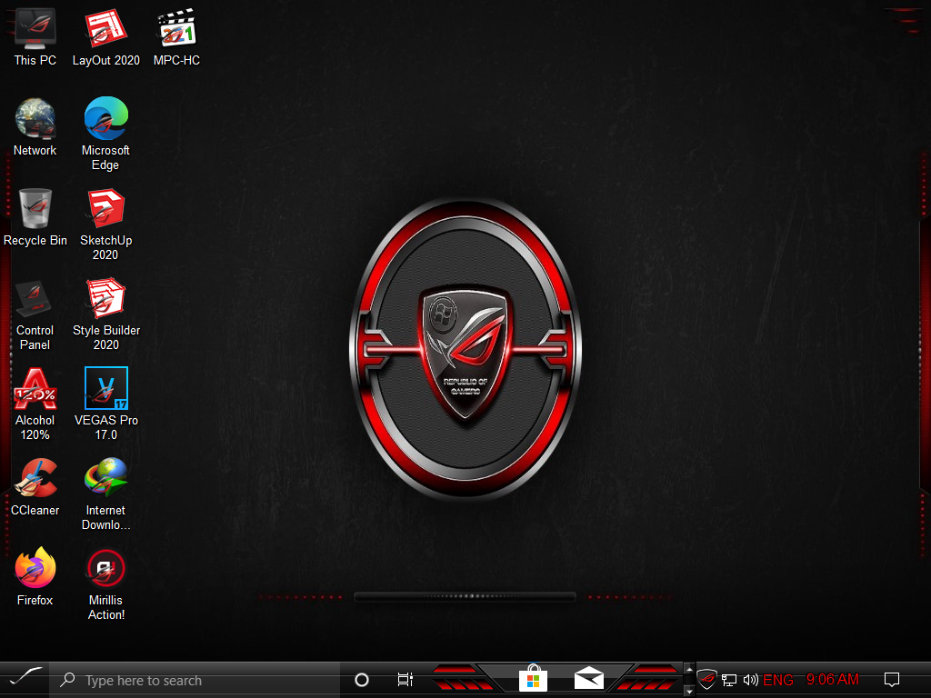
Task: Launch LayOut 2020 shortcut
Action: (105, 36)
